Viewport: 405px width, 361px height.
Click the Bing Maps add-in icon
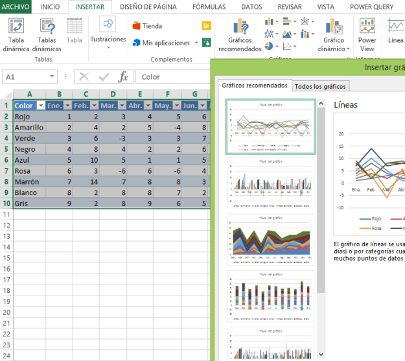coord(207,26)
